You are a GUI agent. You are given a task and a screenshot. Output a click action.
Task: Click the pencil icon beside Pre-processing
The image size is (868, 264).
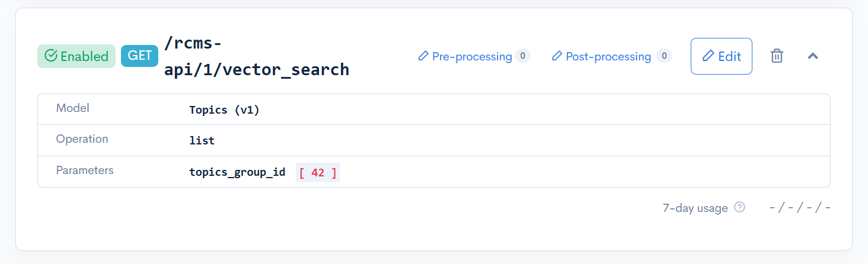[423, 56]
